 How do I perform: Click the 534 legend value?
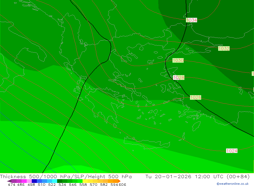pos(62,184)
